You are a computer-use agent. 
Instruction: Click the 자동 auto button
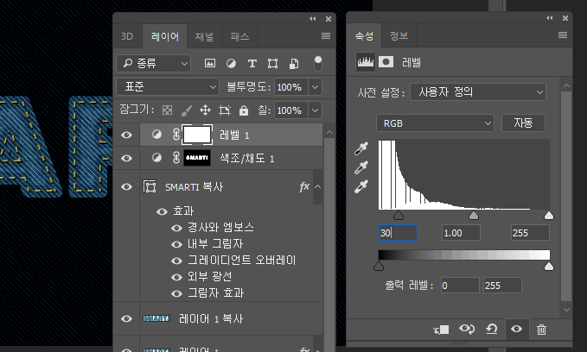click(x=523, y=123)
